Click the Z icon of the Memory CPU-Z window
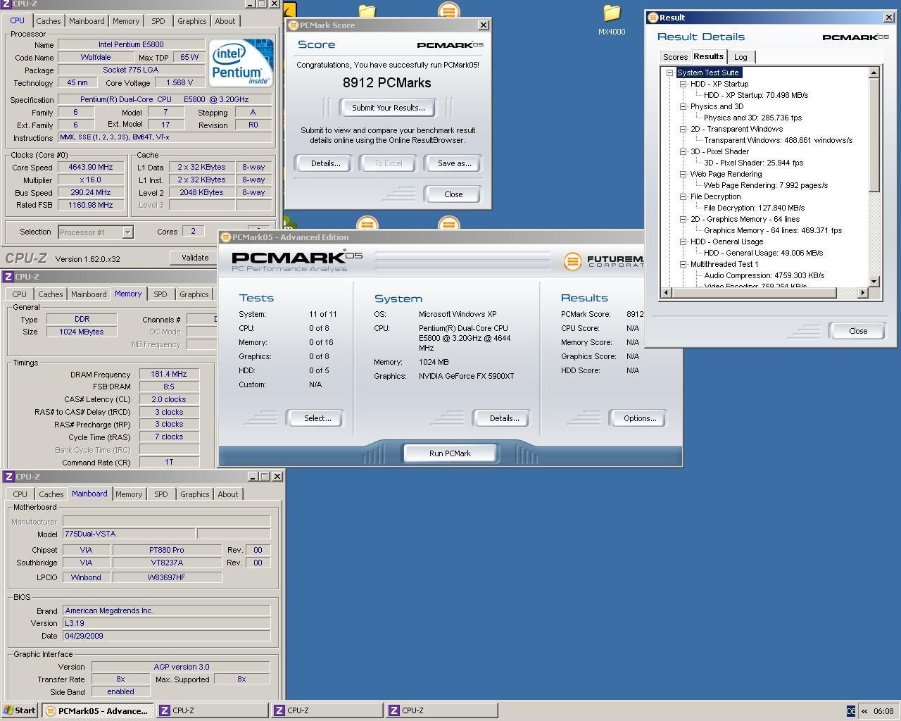The image size is (901, 721). tap(8, 277)
